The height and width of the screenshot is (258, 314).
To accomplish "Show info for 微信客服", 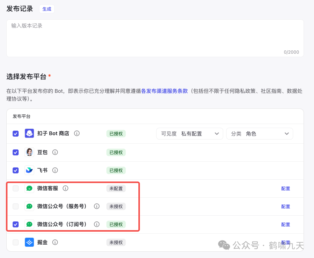I will (65, 188).
